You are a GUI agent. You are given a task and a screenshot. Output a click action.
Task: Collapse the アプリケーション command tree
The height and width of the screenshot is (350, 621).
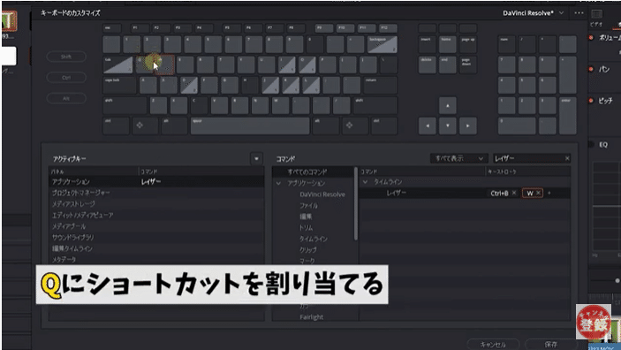click(x=278, y=183)
